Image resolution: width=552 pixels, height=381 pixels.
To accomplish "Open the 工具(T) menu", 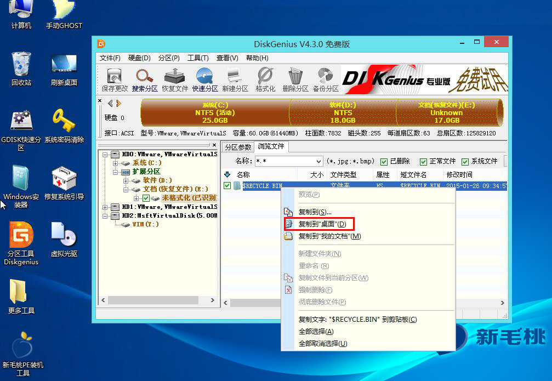I will [198, 58].
